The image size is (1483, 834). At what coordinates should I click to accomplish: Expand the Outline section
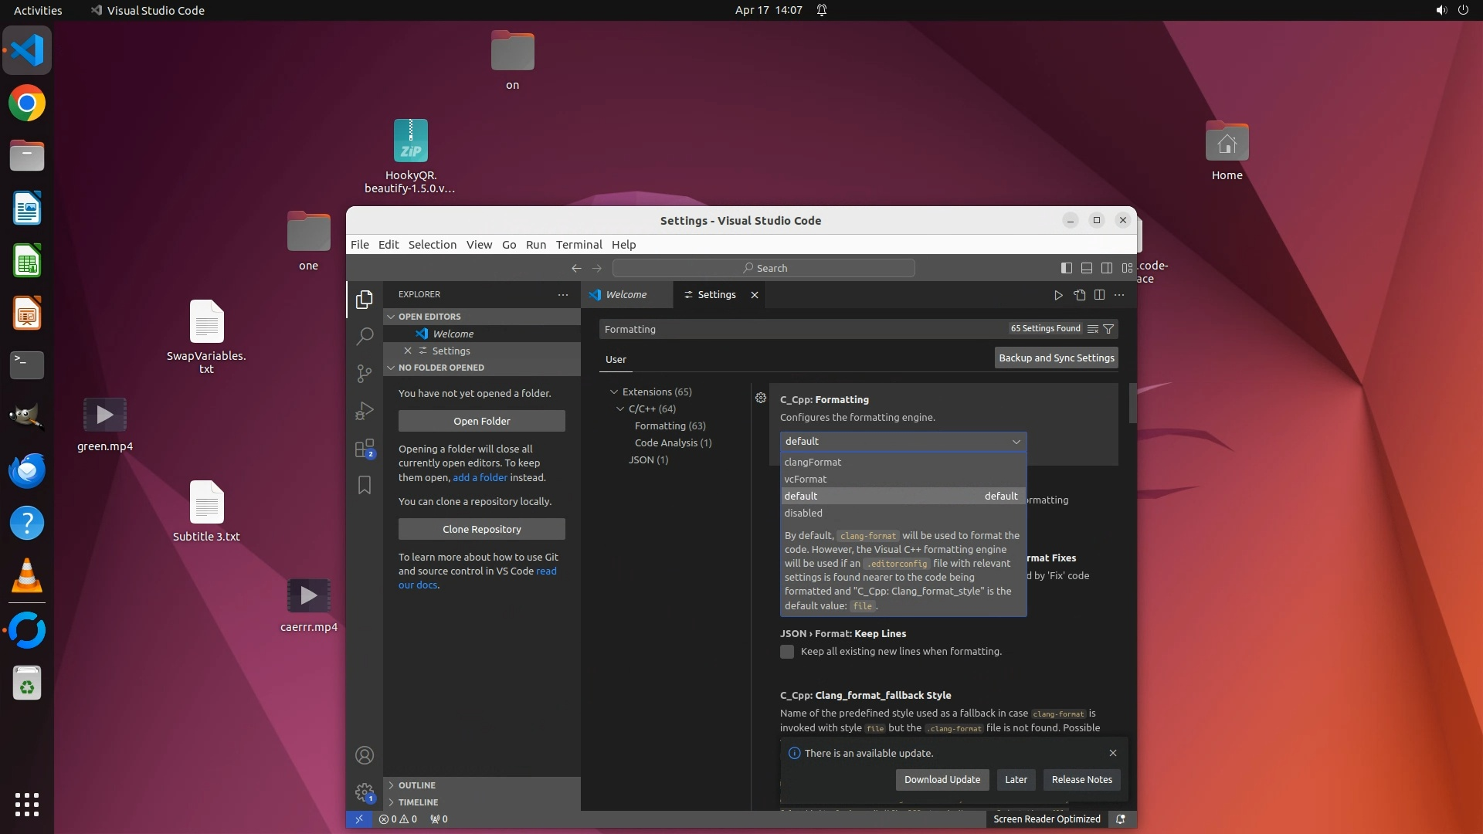coord(417,785)
